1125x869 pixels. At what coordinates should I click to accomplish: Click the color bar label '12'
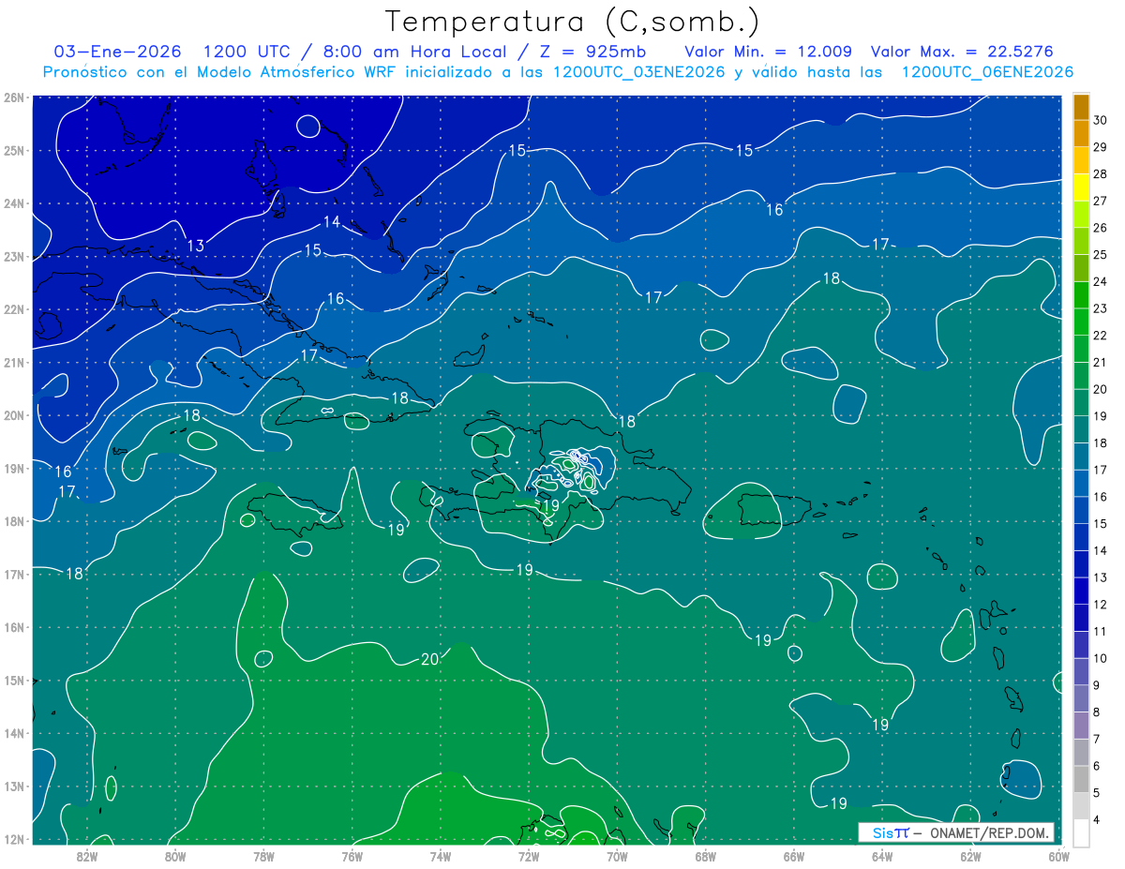[1101, 605]
